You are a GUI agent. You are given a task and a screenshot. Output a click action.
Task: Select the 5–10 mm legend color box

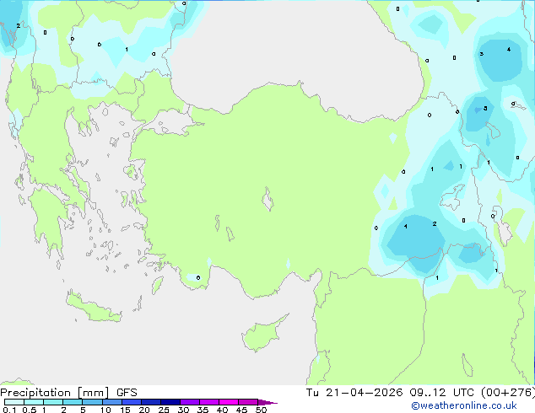(x=92, y=402)
